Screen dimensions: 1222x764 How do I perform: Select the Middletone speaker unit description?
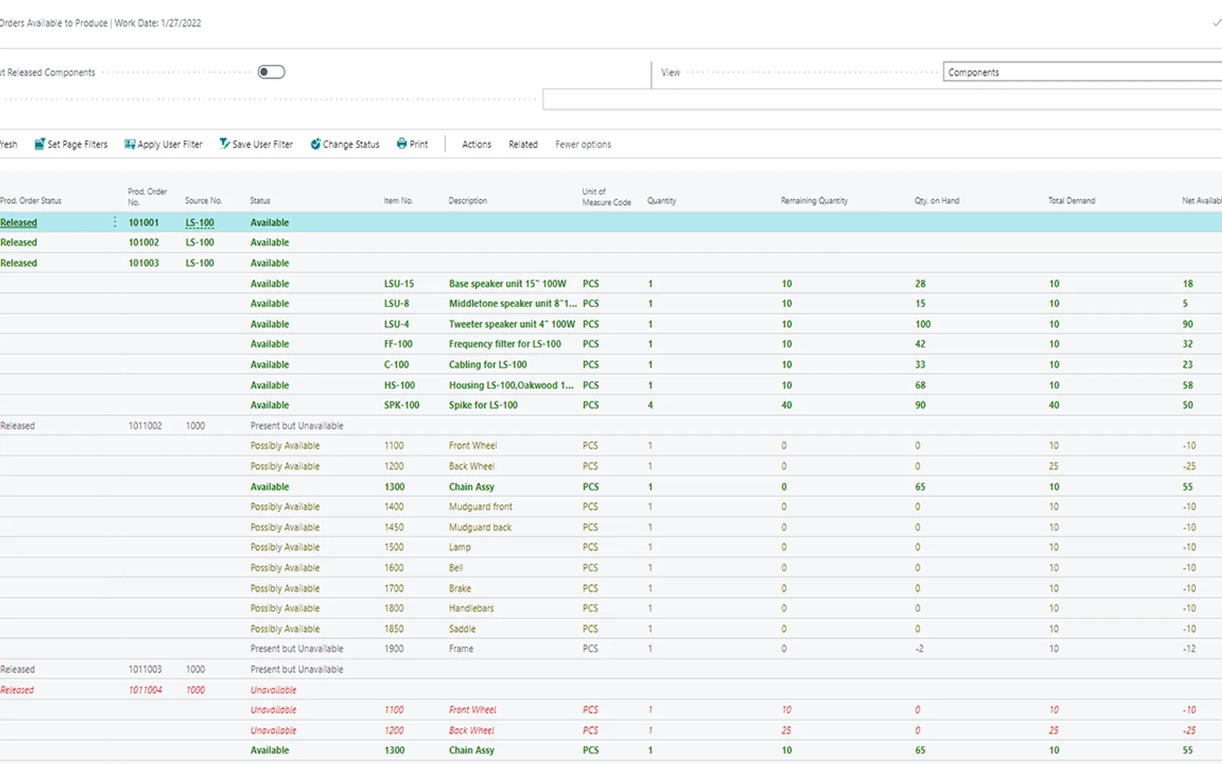click(512, 303)
